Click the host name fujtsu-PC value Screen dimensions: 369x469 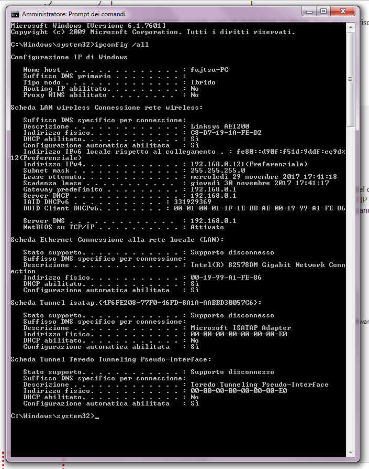tap(209, 70)
